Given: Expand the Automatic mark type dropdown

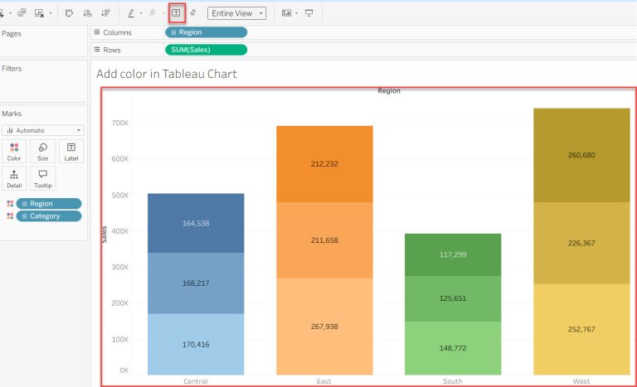Looking at the screenshot, I should (43, 130).
